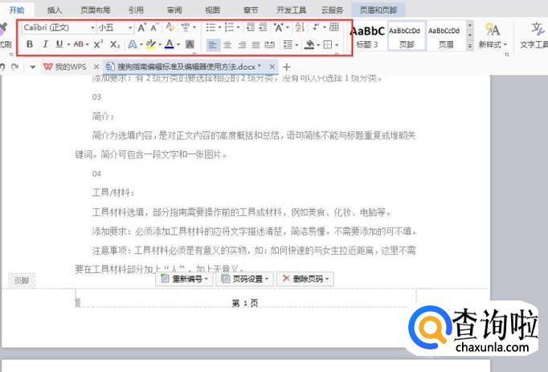Open new tab with plus icon
The width and height of the screenshot is (548, 372).
[286, 67]
